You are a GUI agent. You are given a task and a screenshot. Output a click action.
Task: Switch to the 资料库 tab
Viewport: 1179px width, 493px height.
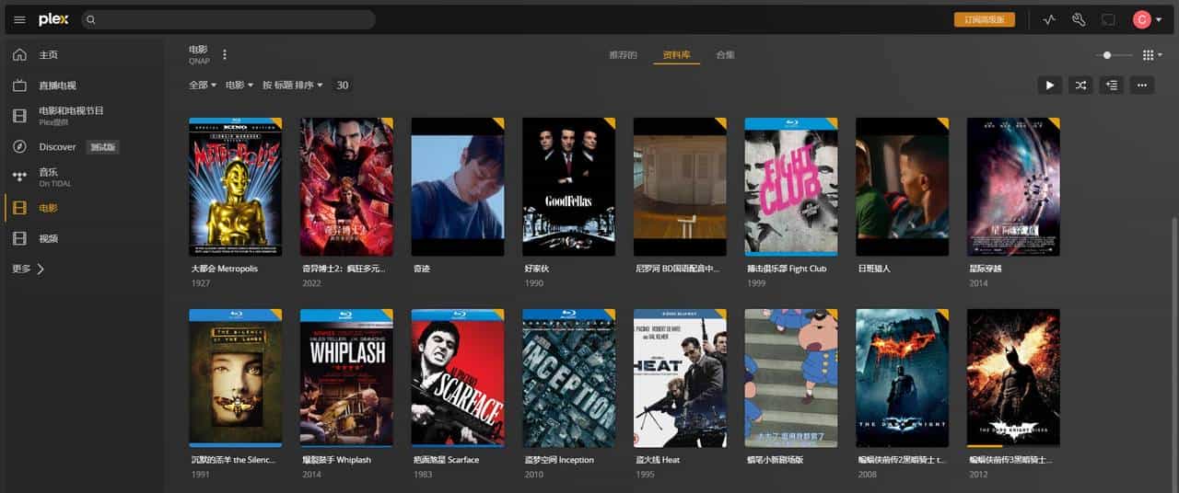coord(677,55)
